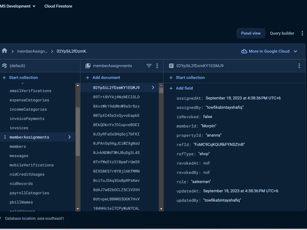Click Start collection in database panel
307x230 pixels.
pos(23,78)
